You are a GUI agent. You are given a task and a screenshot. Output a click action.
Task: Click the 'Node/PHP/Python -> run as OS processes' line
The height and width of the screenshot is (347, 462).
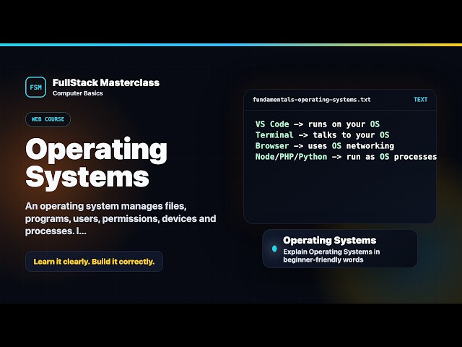346,157
